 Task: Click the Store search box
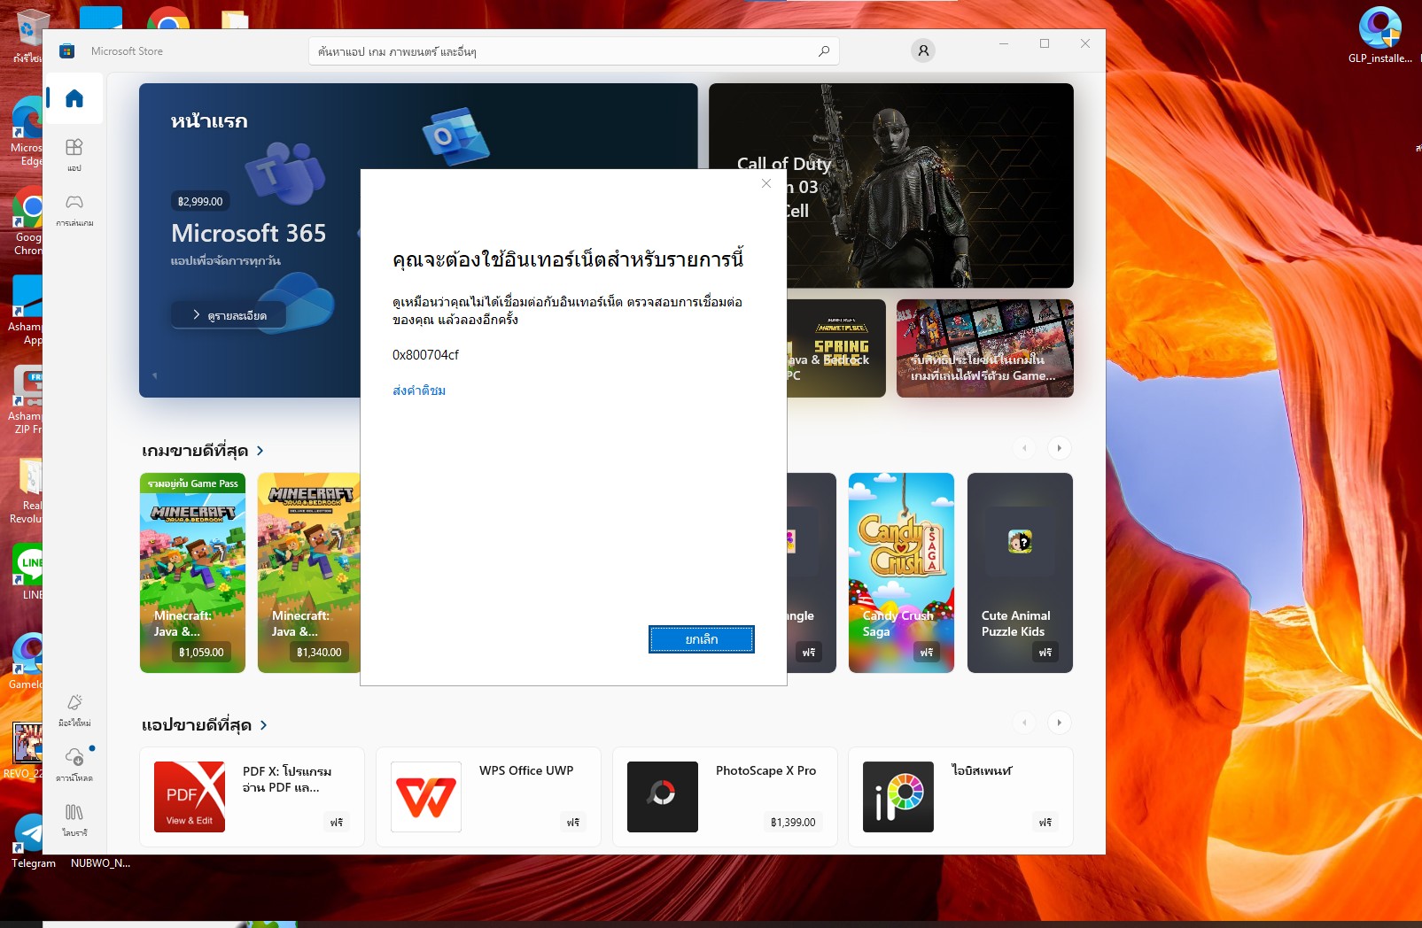coord(573,51)
